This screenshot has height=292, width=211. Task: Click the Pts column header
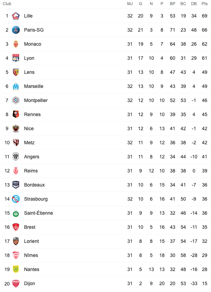pyautogui.click(x=204, y=4)
